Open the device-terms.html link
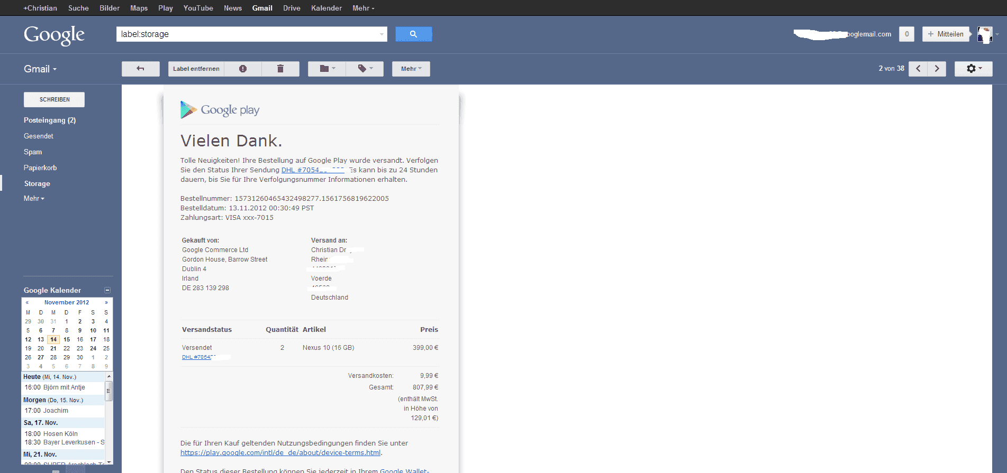 click(x=280, y=453)
